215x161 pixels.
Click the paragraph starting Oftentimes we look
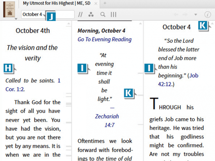(105, 150)
